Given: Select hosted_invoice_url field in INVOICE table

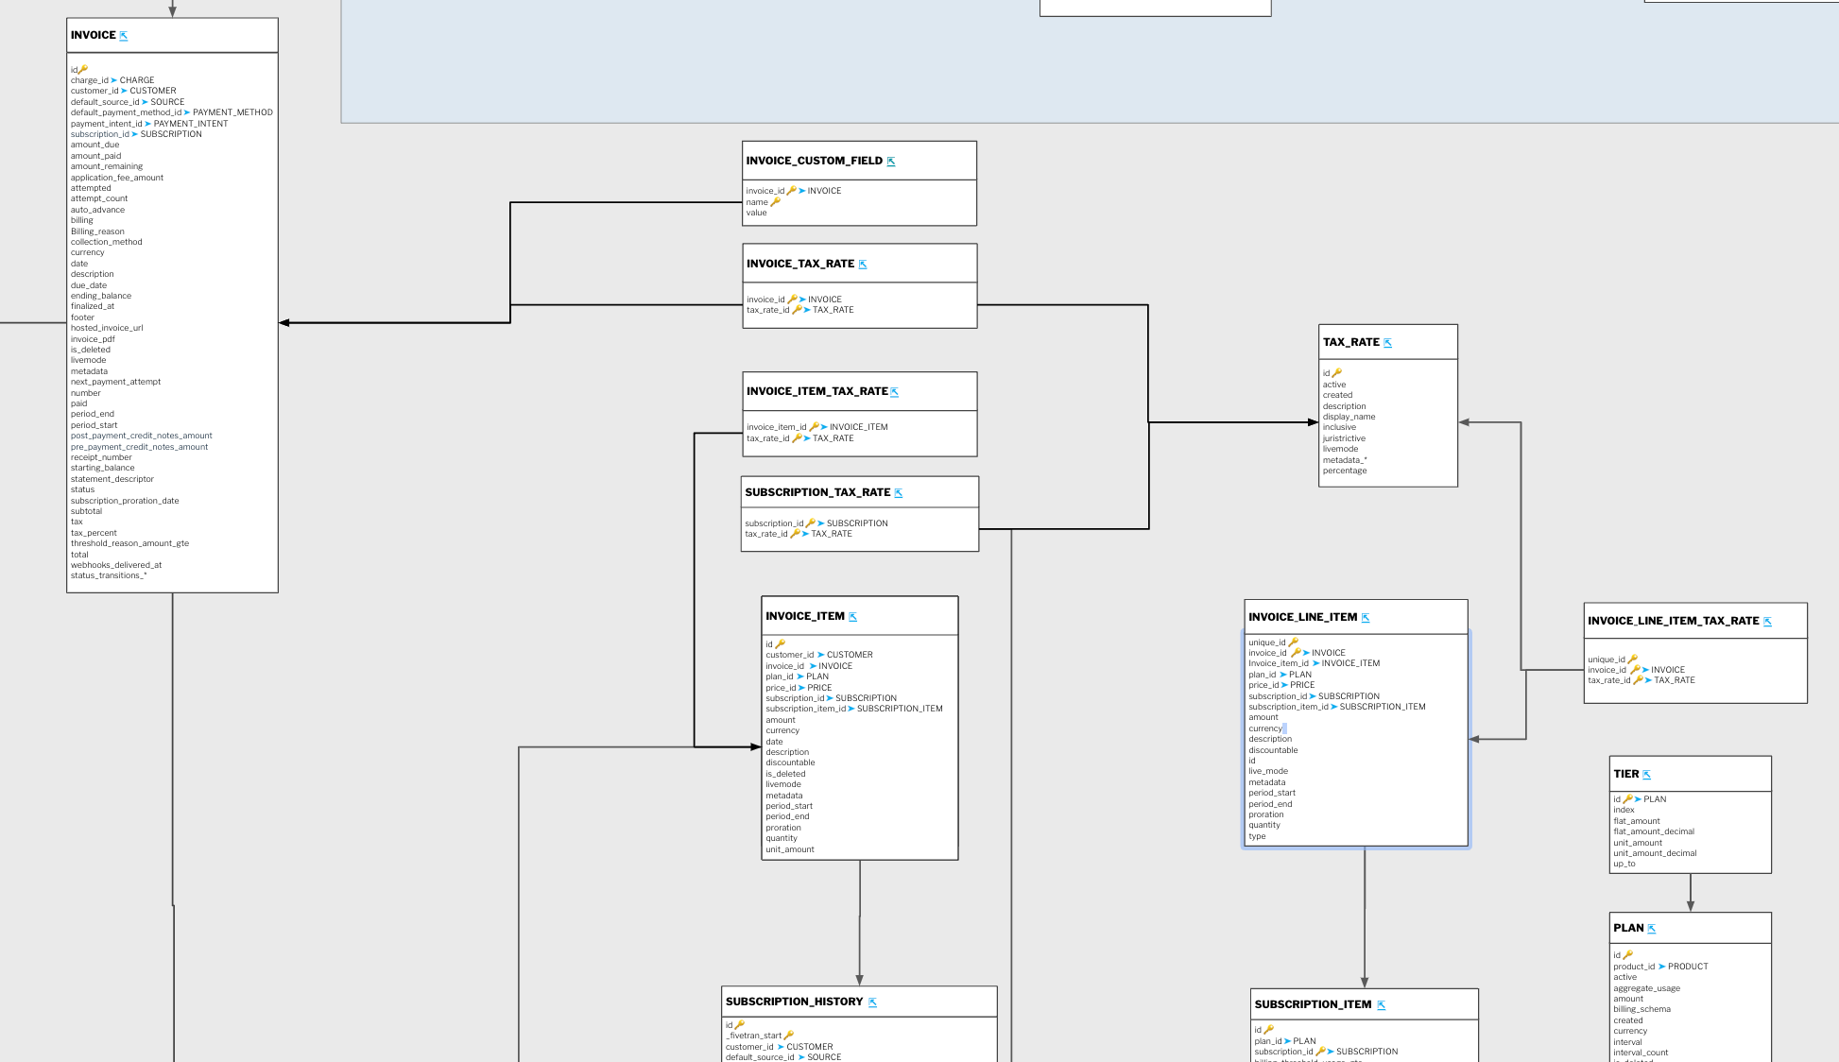Looking at the screenshot, I should click(x=107, y=328).
